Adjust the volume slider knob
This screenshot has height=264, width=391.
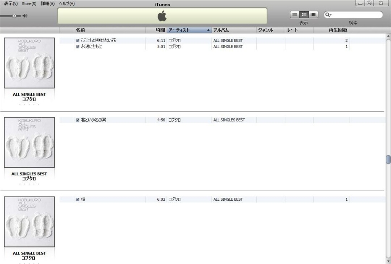(x=14, y=16)
